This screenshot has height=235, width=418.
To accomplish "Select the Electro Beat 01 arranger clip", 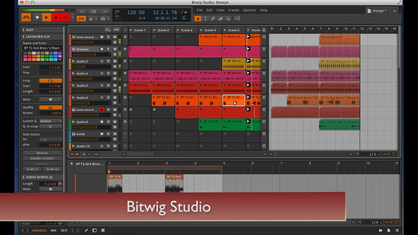I will 339,39.
